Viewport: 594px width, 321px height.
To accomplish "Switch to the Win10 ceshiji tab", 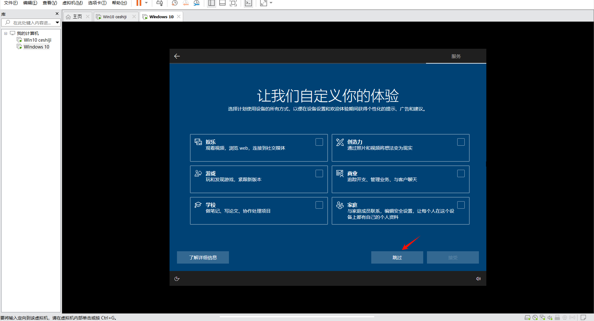I will coord(114,17).
